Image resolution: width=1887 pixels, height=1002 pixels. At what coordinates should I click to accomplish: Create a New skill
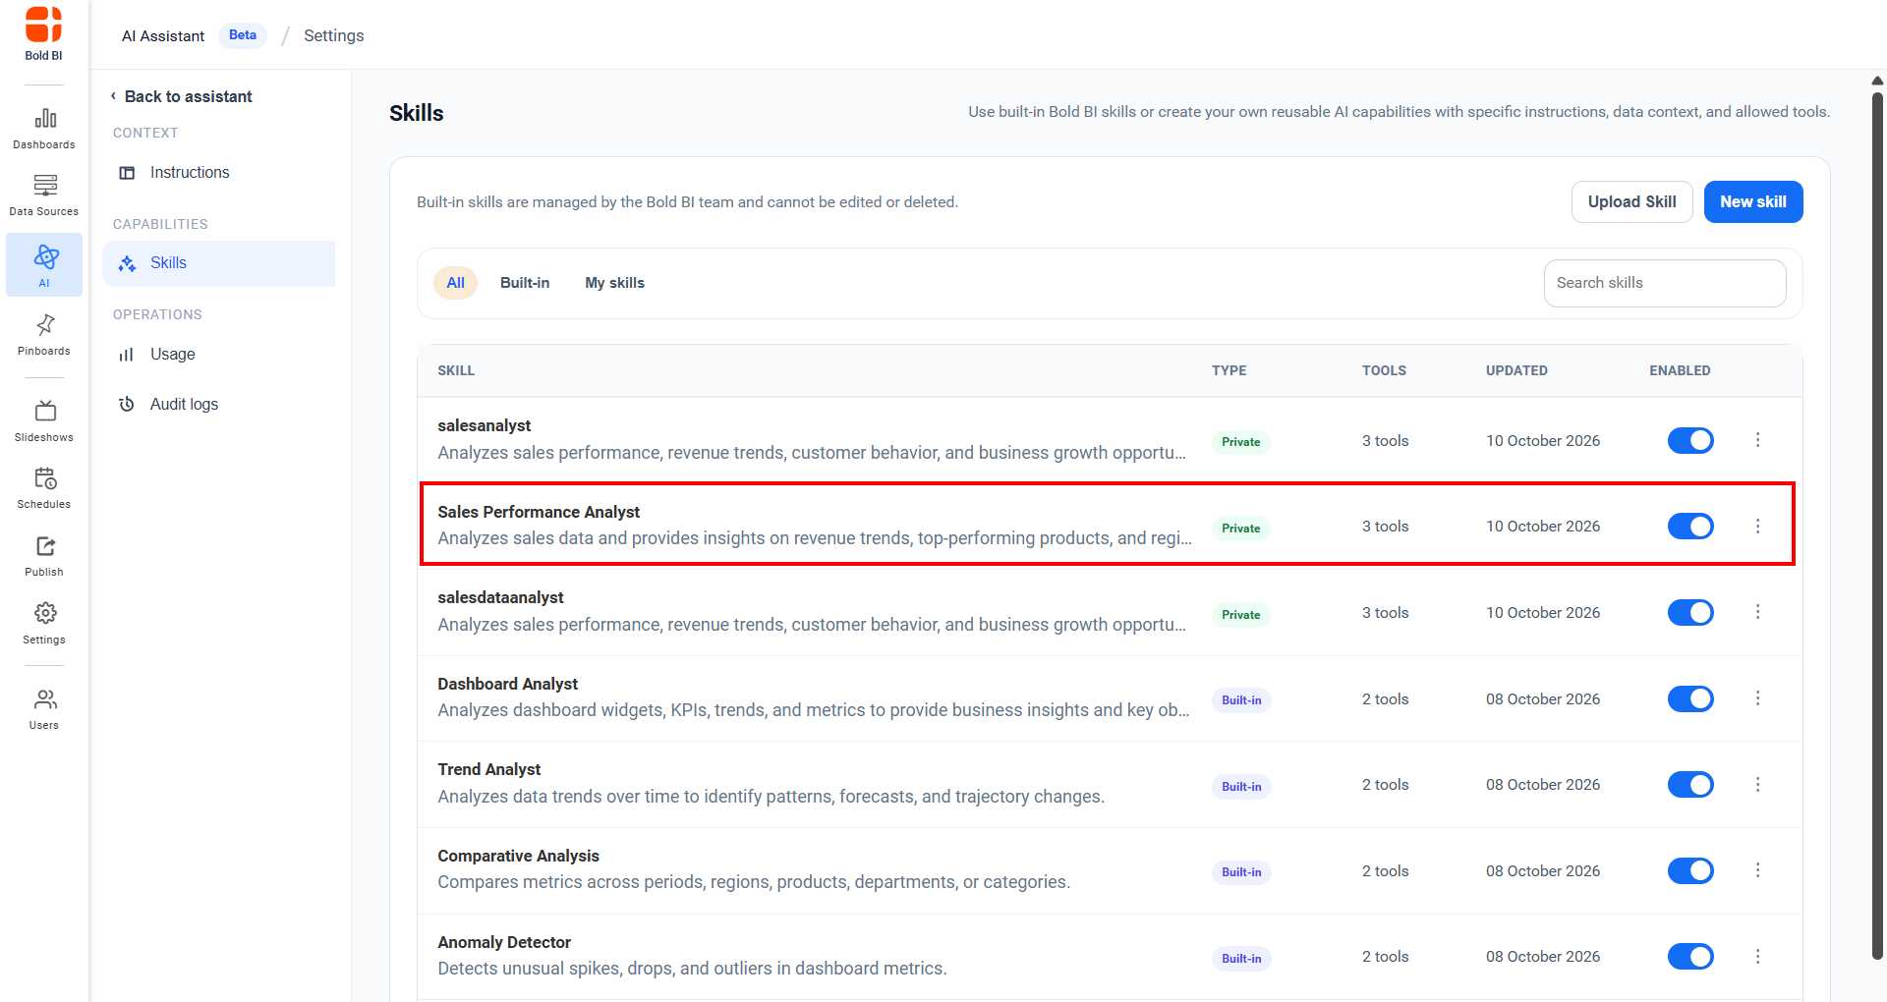pyautogui.click(x=1753, y=202)
